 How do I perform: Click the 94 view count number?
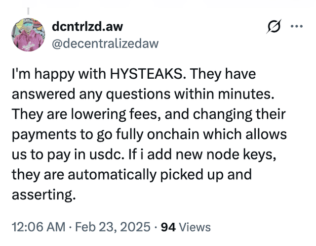tap(168, 227)
